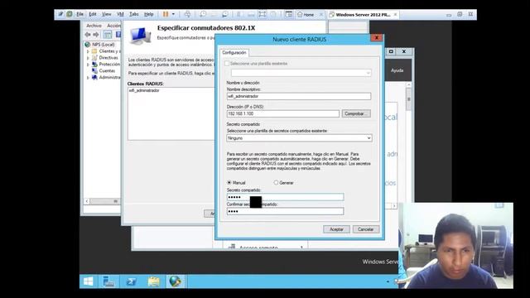Click the forward arrow in NPS toolbar
530x298 pixels.
tap(96, 35)
